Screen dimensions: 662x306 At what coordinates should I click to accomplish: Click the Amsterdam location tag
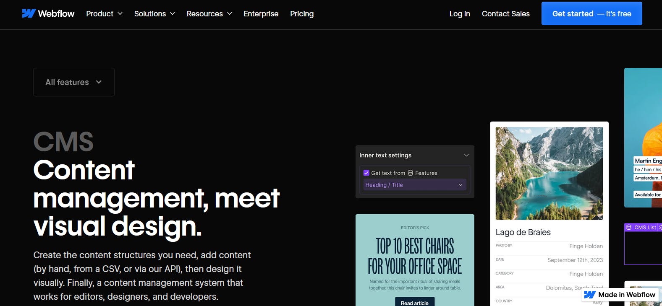point(648,178)
